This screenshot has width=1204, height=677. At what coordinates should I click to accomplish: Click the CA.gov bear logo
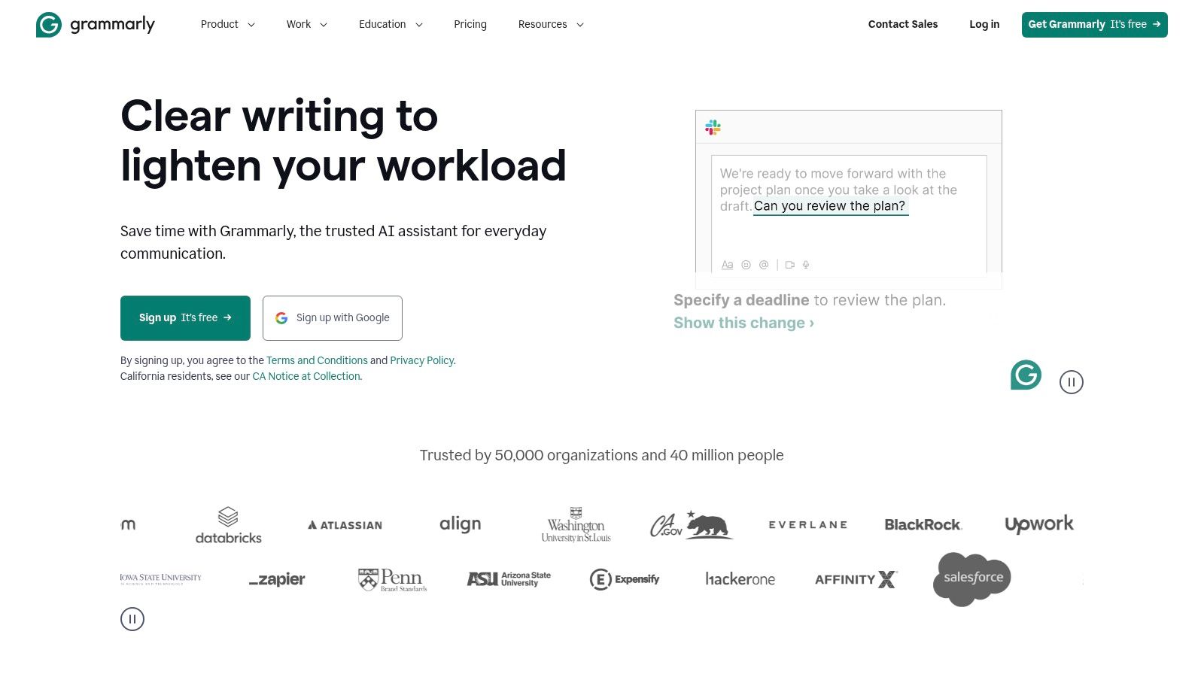tap(691, 525)
